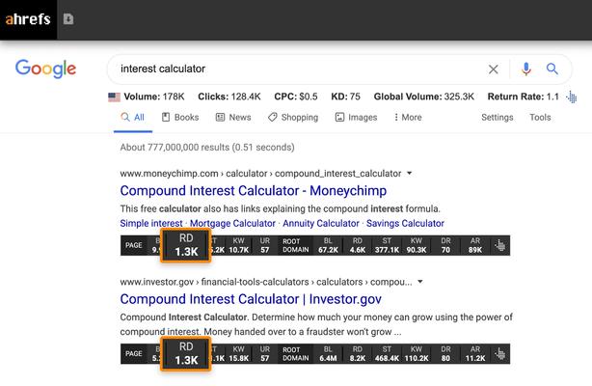This screenshot has width=592, height=386.
Task: Click the KD: 75 metric
Action: click(x=345, y=96)
